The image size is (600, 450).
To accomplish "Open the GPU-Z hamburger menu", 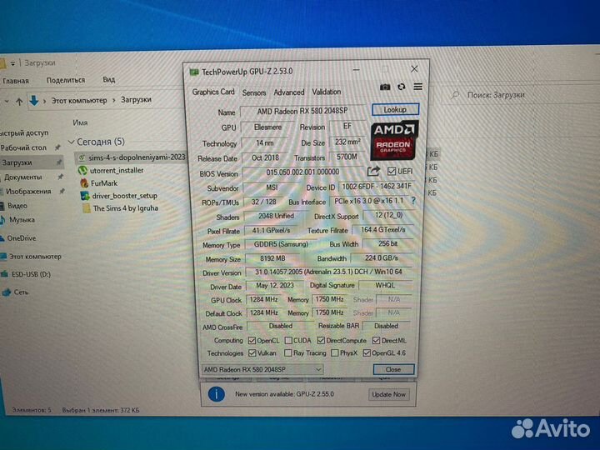I will (417, 87).
